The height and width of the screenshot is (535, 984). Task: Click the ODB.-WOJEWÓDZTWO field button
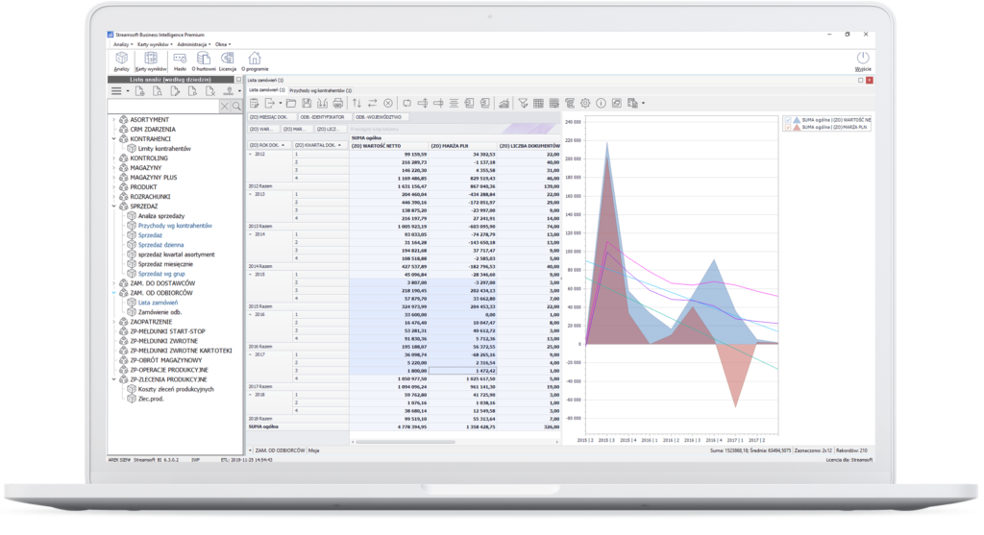382,116
